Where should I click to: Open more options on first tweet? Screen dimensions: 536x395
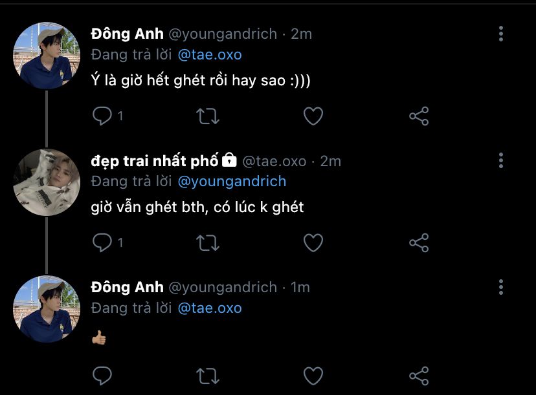[x=500, y=34]
